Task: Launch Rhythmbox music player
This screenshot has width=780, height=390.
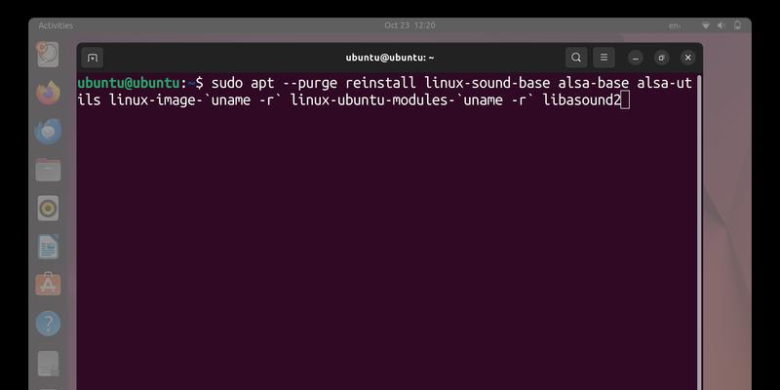Action: coord(48,208)
